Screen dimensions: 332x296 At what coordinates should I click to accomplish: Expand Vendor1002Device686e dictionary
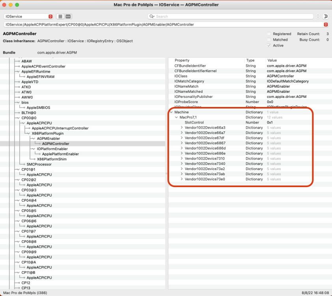tap(182, 153)
